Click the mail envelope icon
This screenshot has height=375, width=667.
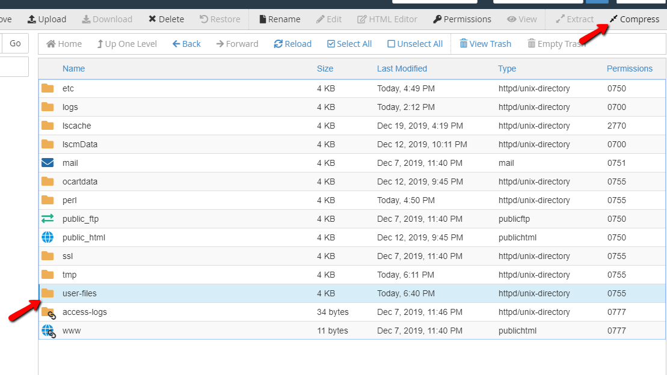[x=48, y=163]
